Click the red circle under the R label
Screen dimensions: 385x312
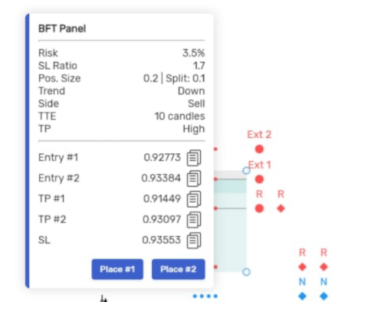260,209
